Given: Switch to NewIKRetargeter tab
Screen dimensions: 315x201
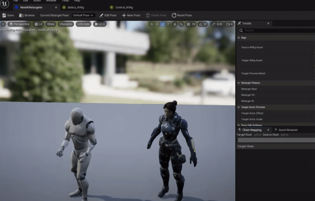Looking at the screenshot, I should click(x=31, y=8).
